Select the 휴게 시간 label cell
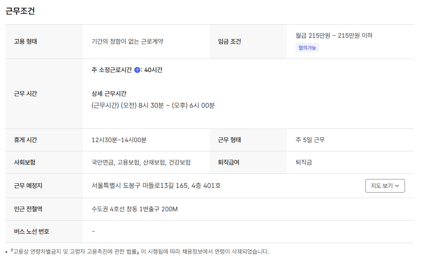The width and height of the screenshot is (422, 263). 25,140
